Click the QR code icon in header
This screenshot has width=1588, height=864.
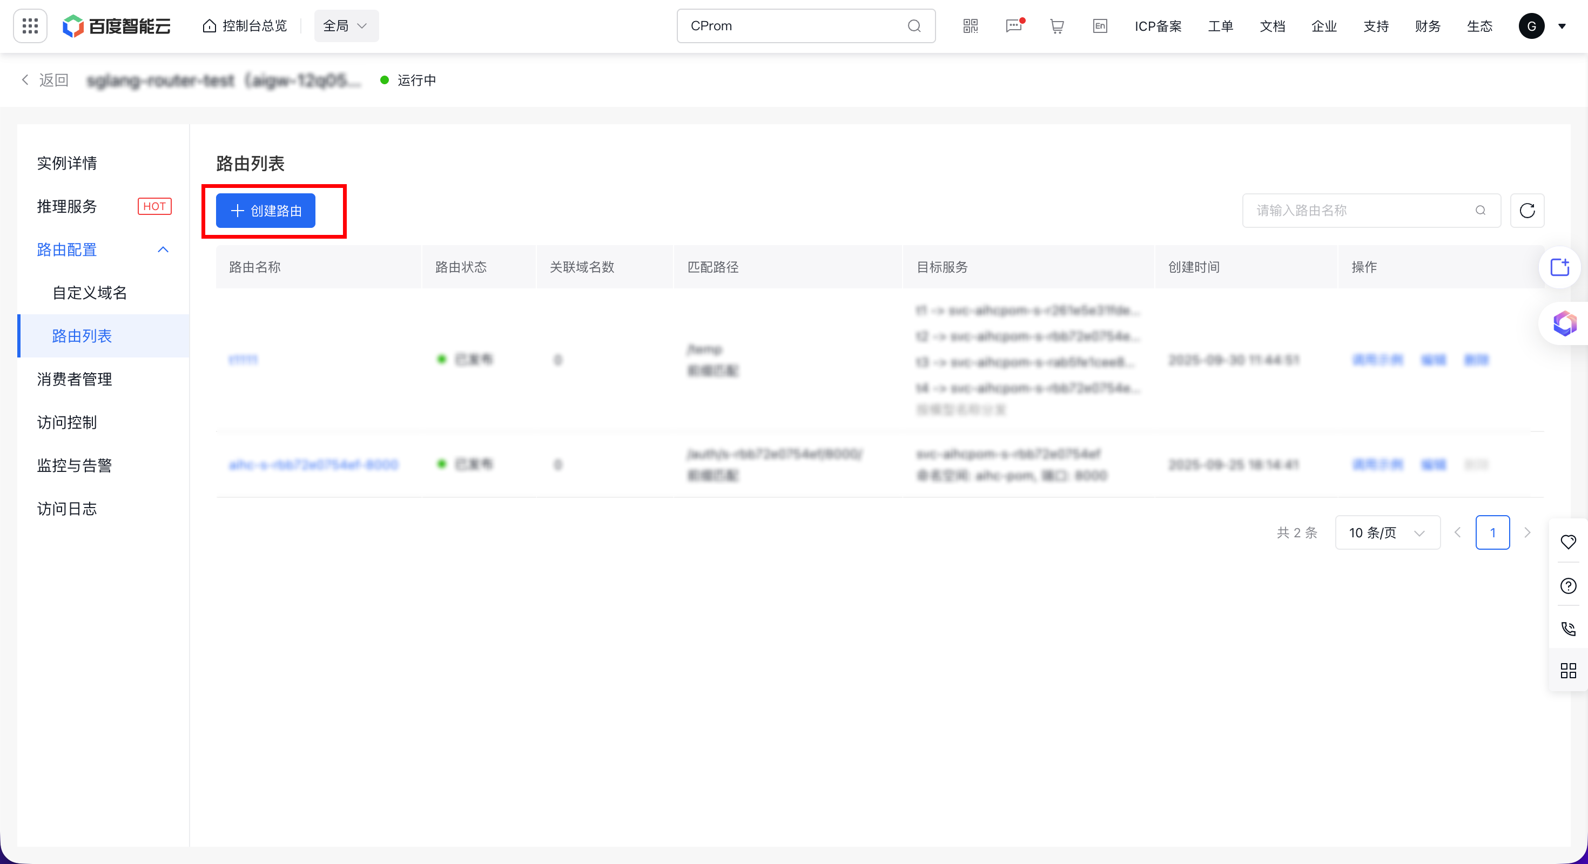click(970, 26)
